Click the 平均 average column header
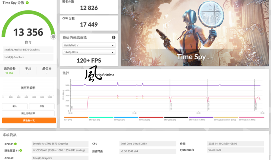271x160 pixels. coord(28,69)
